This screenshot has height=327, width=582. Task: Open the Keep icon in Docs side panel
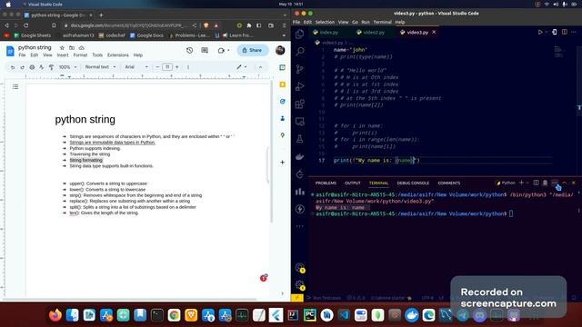click(283, 84)
